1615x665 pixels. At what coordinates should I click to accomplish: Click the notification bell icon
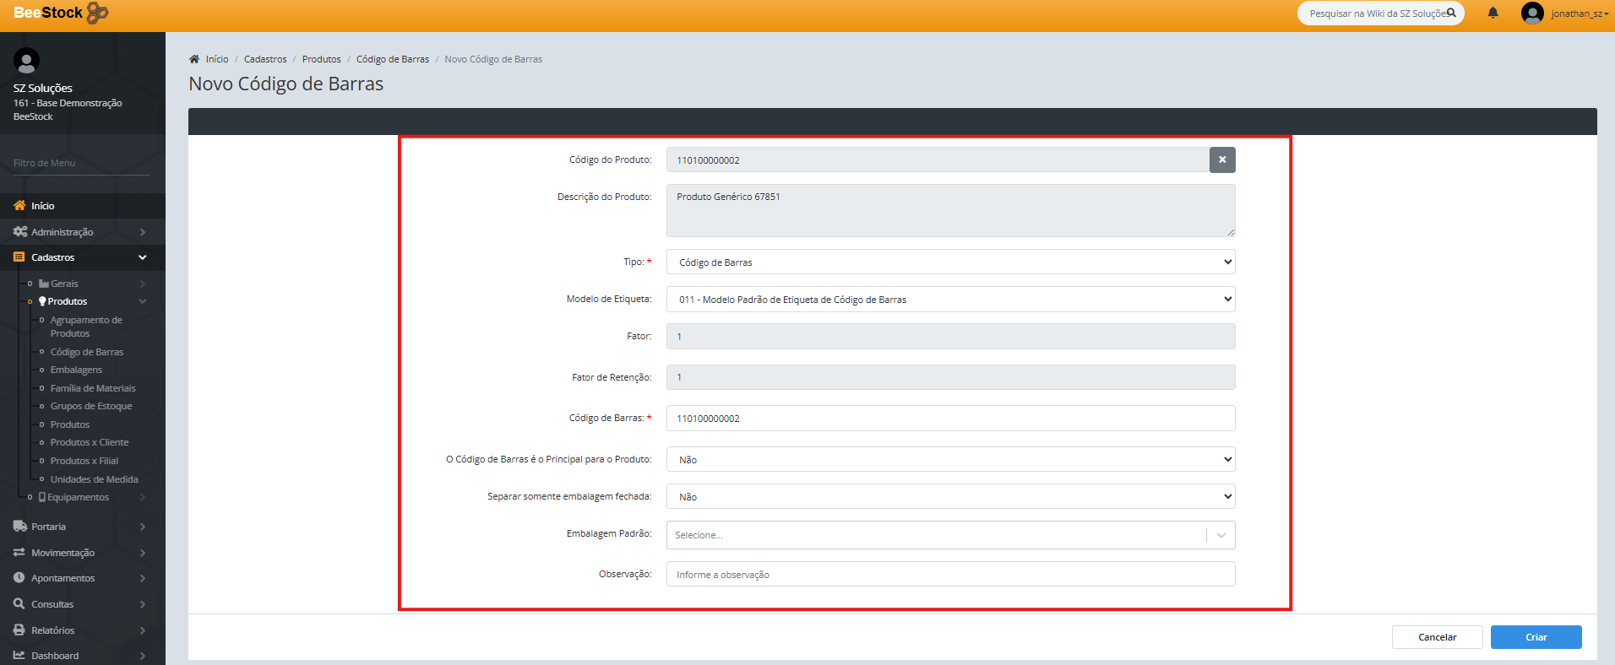click(1493, 13)
